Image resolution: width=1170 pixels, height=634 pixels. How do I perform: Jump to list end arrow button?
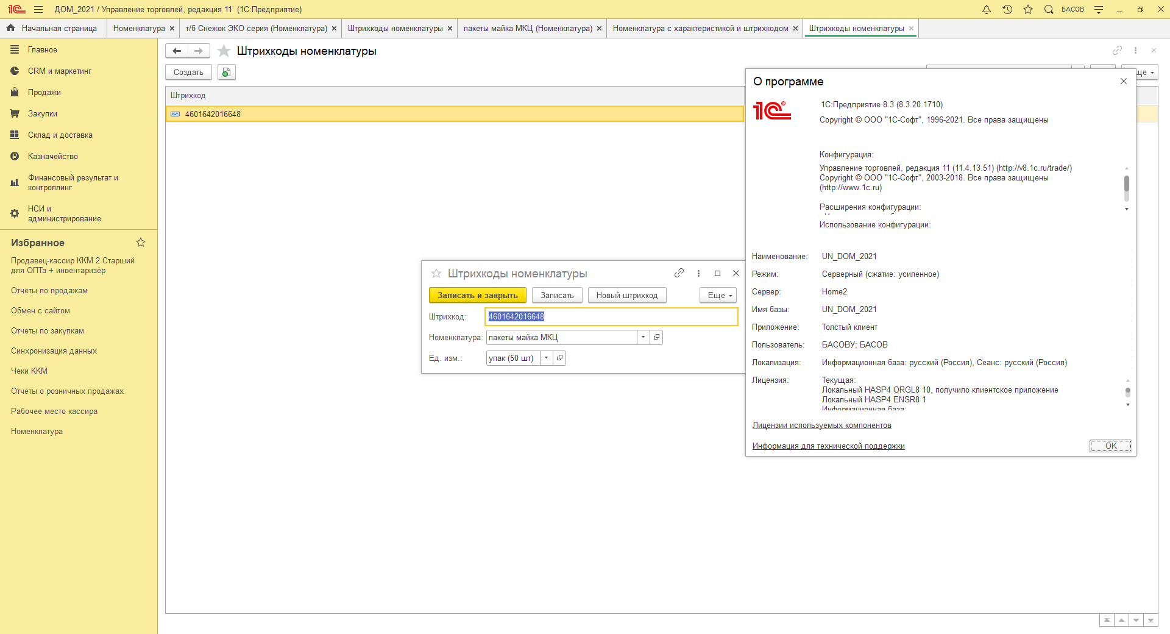click(1150, 620)
